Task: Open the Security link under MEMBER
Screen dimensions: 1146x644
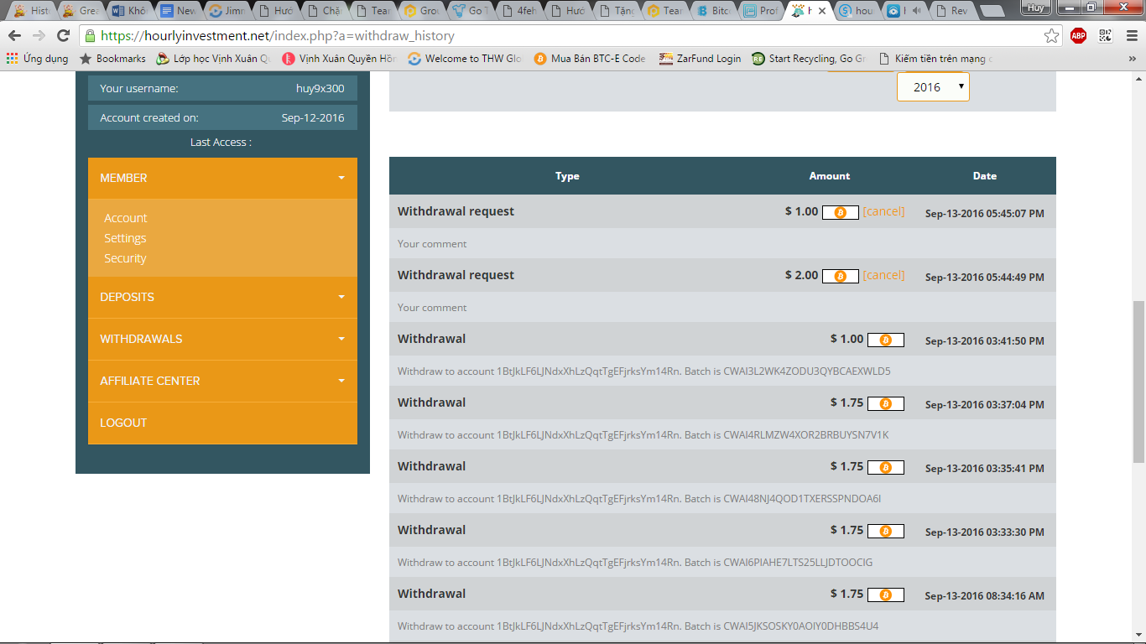Action: [x=125, y=258]
